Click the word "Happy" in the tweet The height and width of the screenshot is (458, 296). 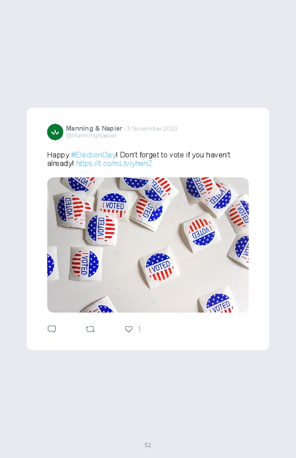point(58,155)
